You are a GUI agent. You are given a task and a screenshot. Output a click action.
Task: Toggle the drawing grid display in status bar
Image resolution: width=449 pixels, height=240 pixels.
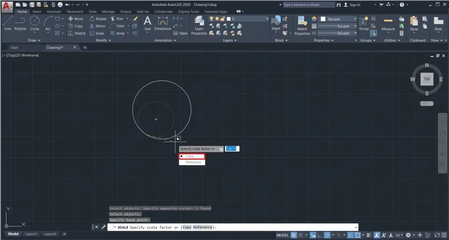294,235
